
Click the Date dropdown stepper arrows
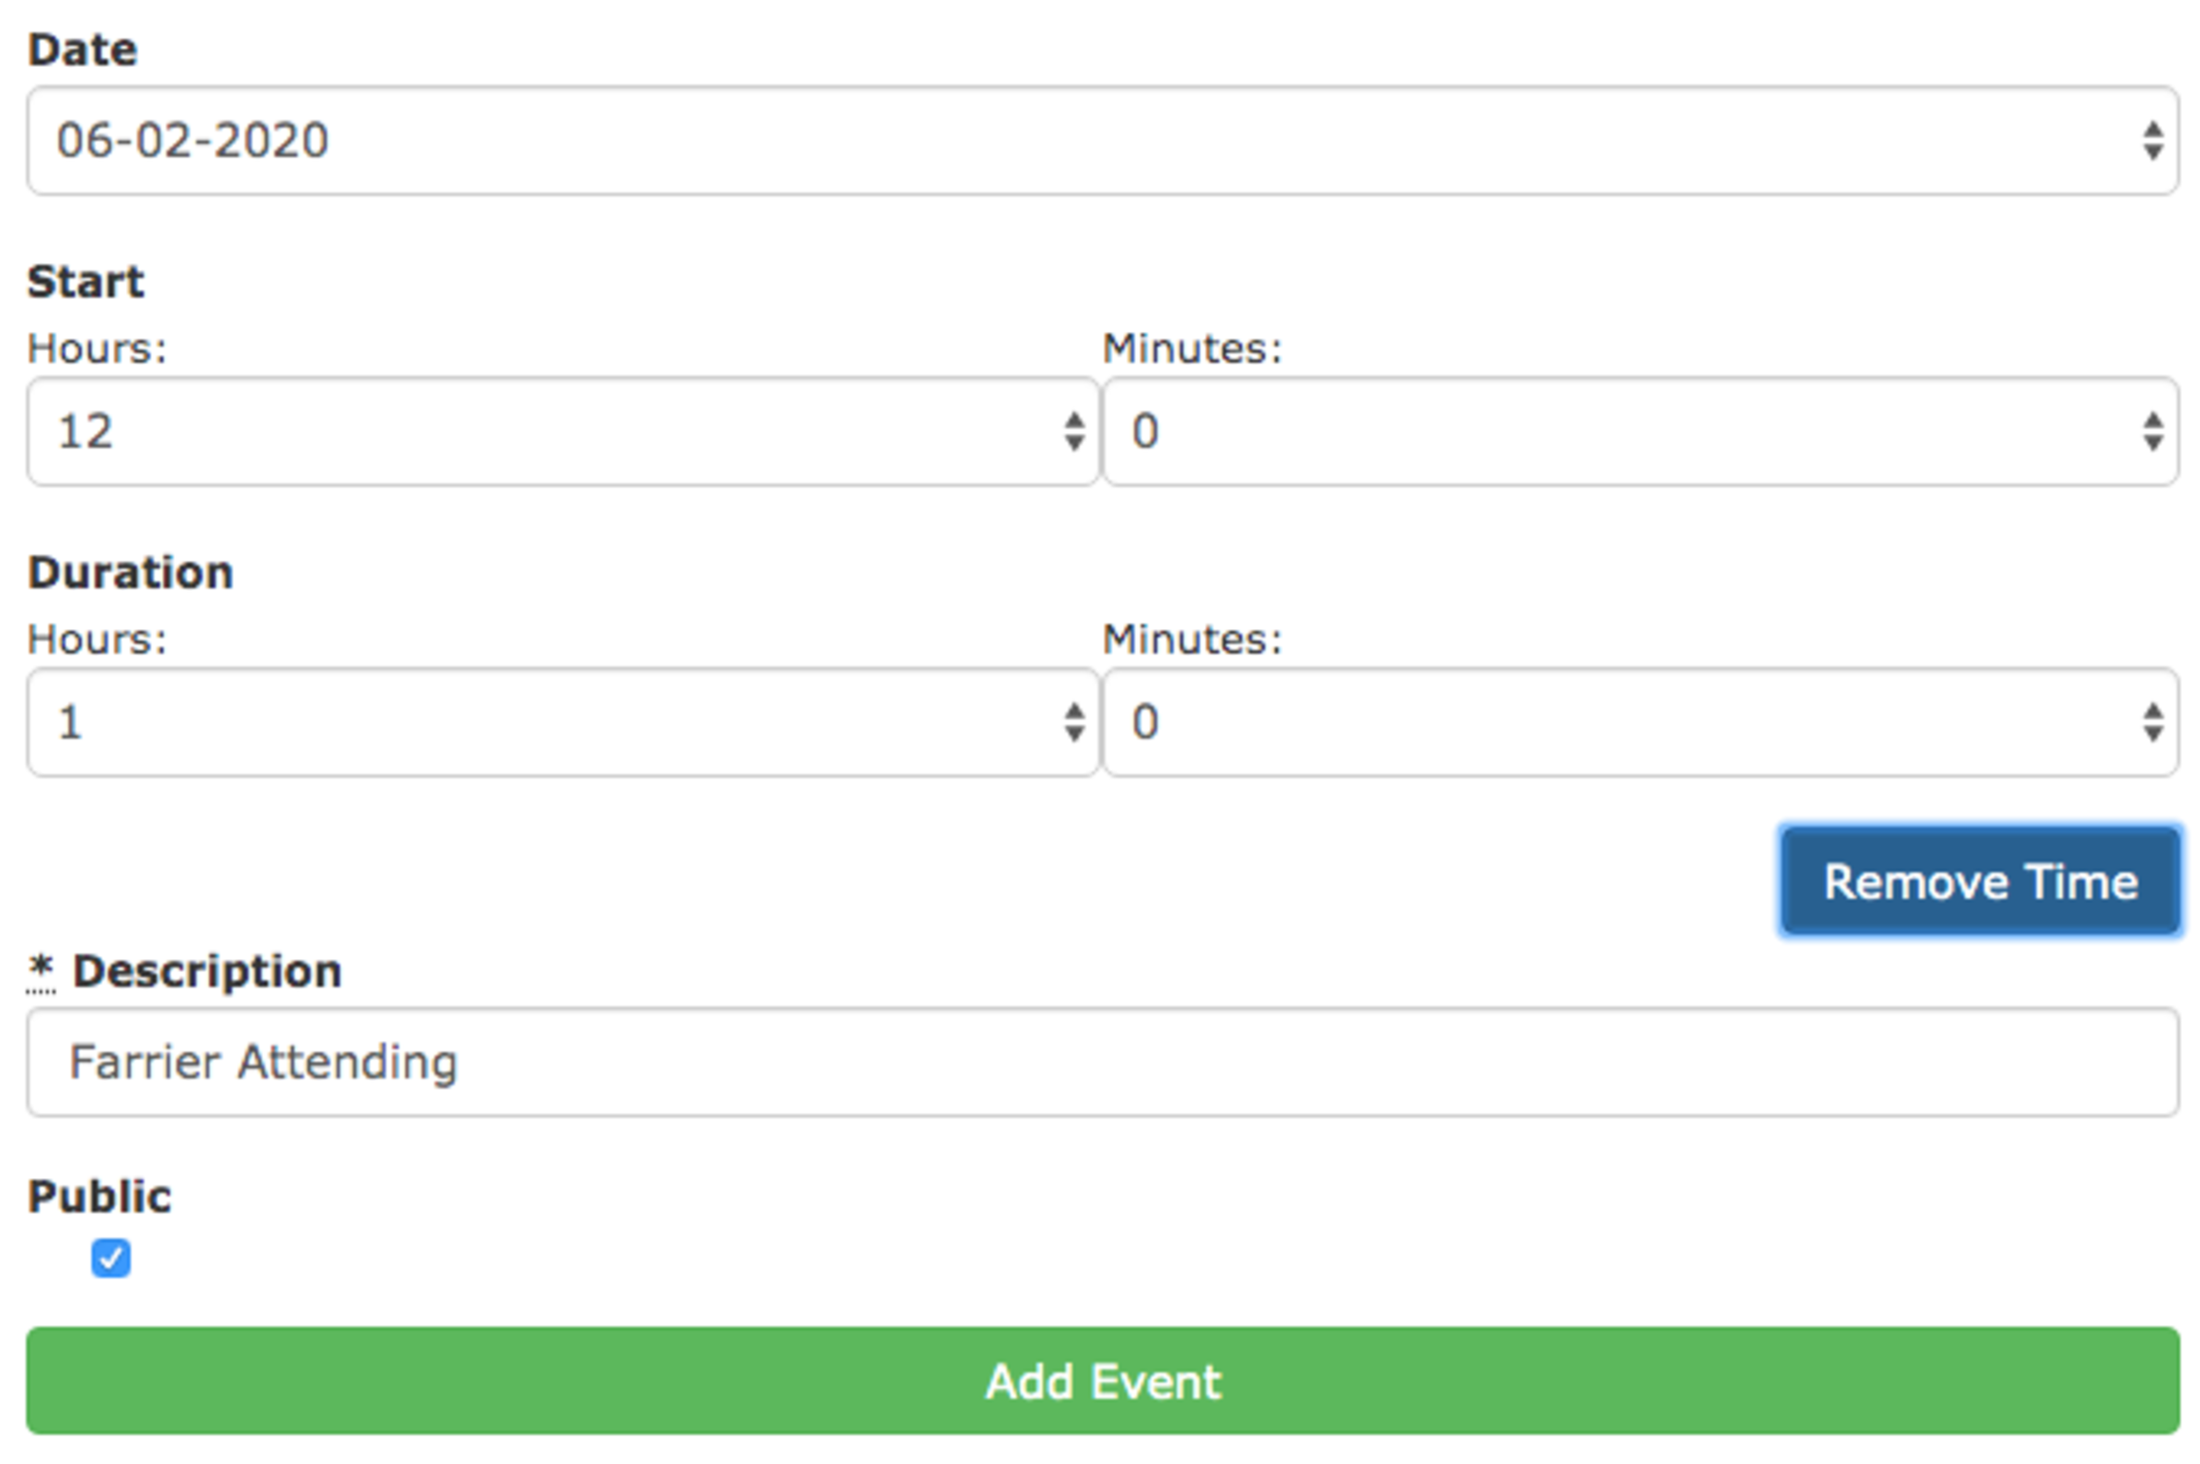[x=2152, y=141]
